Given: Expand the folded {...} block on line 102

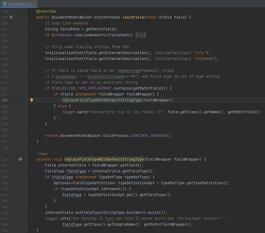Looking at the screenshot, I should click(140, 35).
